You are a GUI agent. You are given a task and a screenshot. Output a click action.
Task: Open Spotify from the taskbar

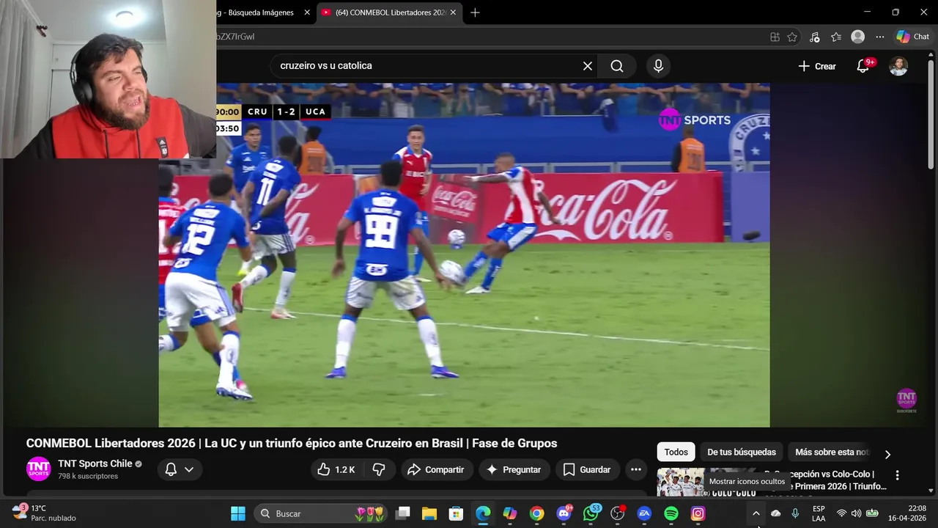click(671, 513)
